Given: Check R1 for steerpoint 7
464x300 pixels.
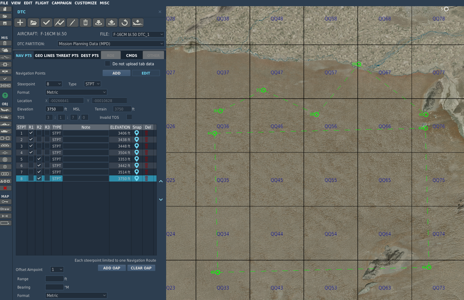Looking at the screenshot, I should [x=31, y=172].
